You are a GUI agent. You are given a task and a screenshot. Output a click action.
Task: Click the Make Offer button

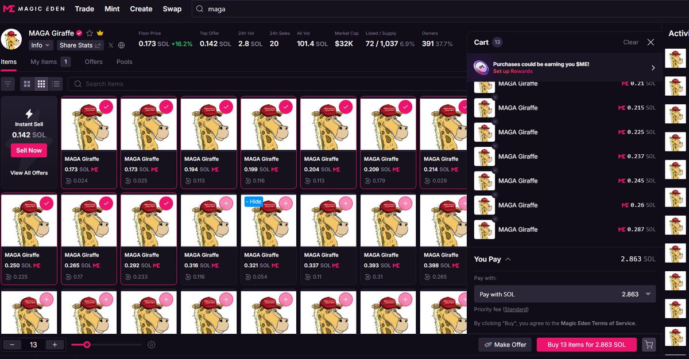pos(505,345)
